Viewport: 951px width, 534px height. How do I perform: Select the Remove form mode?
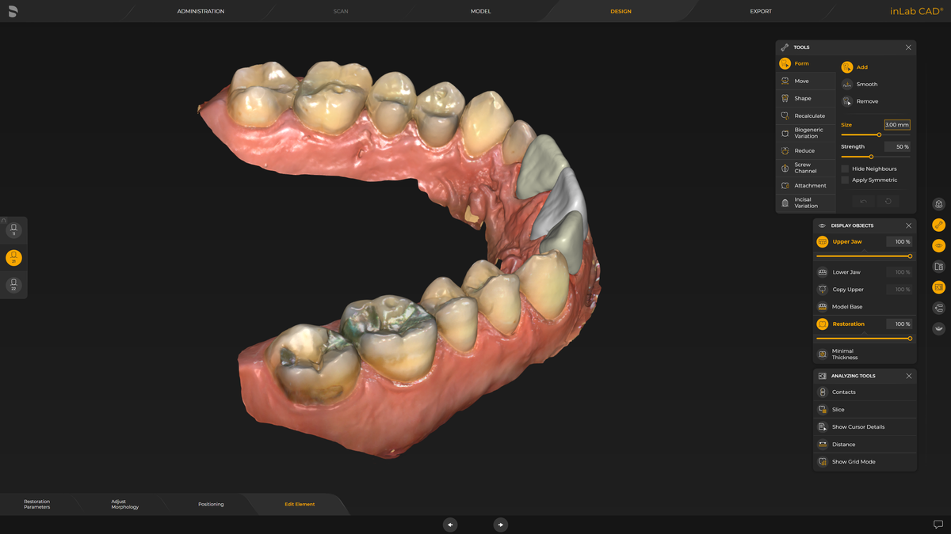847,101
